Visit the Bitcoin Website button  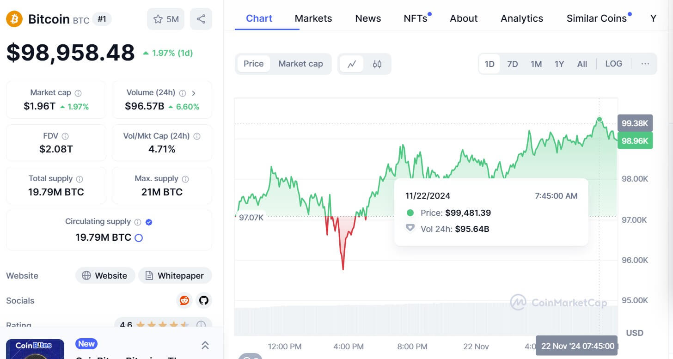coord(105,275)
